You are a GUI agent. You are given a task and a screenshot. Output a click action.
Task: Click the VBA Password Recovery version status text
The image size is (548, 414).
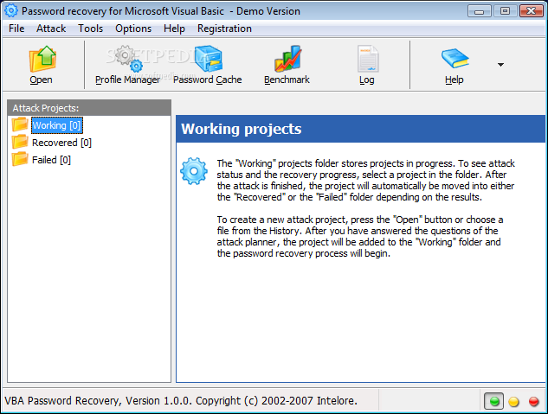(x=181, y=401)
